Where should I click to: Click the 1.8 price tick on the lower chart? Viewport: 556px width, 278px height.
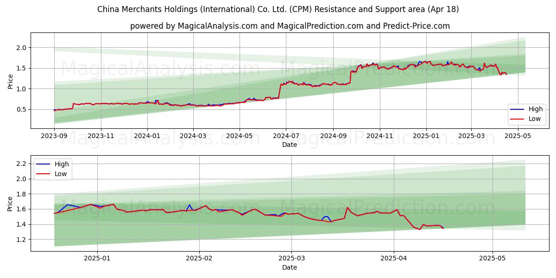pos(22,194)
